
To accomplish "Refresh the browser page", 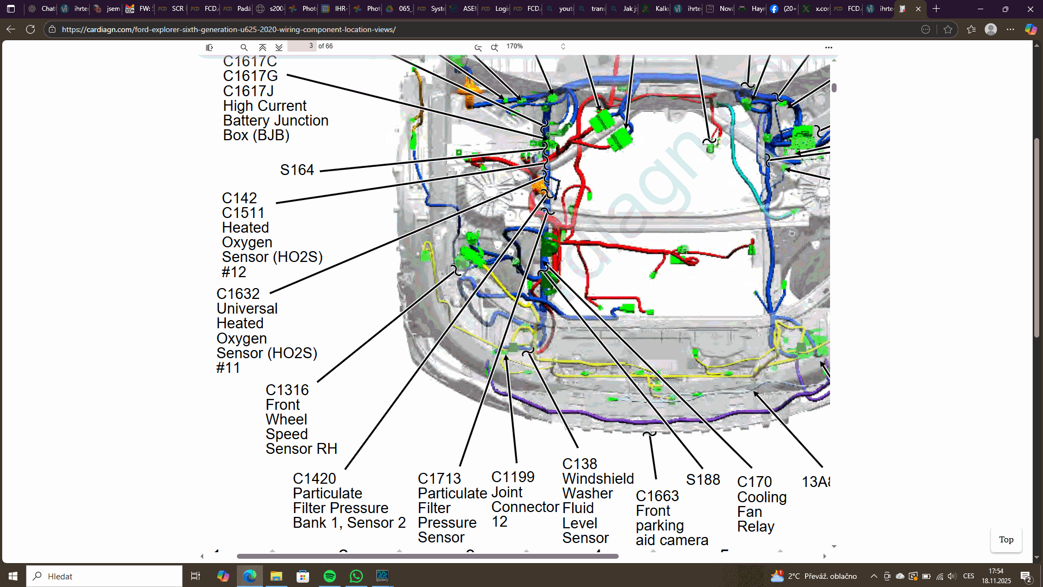I will click(30, 29).
